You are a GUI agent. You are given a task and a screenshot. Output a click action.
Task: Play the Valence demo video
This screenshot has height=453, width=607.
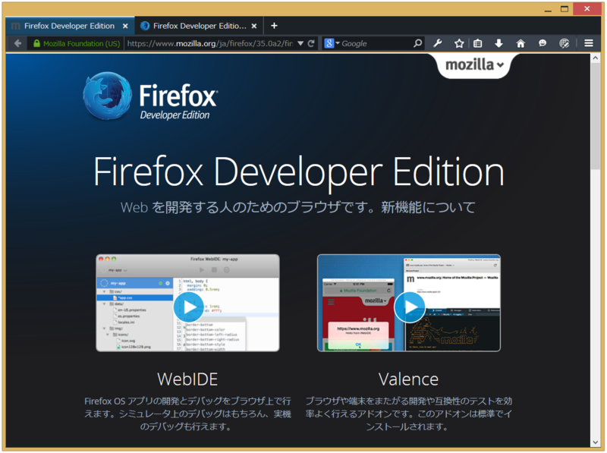[409, 307]
